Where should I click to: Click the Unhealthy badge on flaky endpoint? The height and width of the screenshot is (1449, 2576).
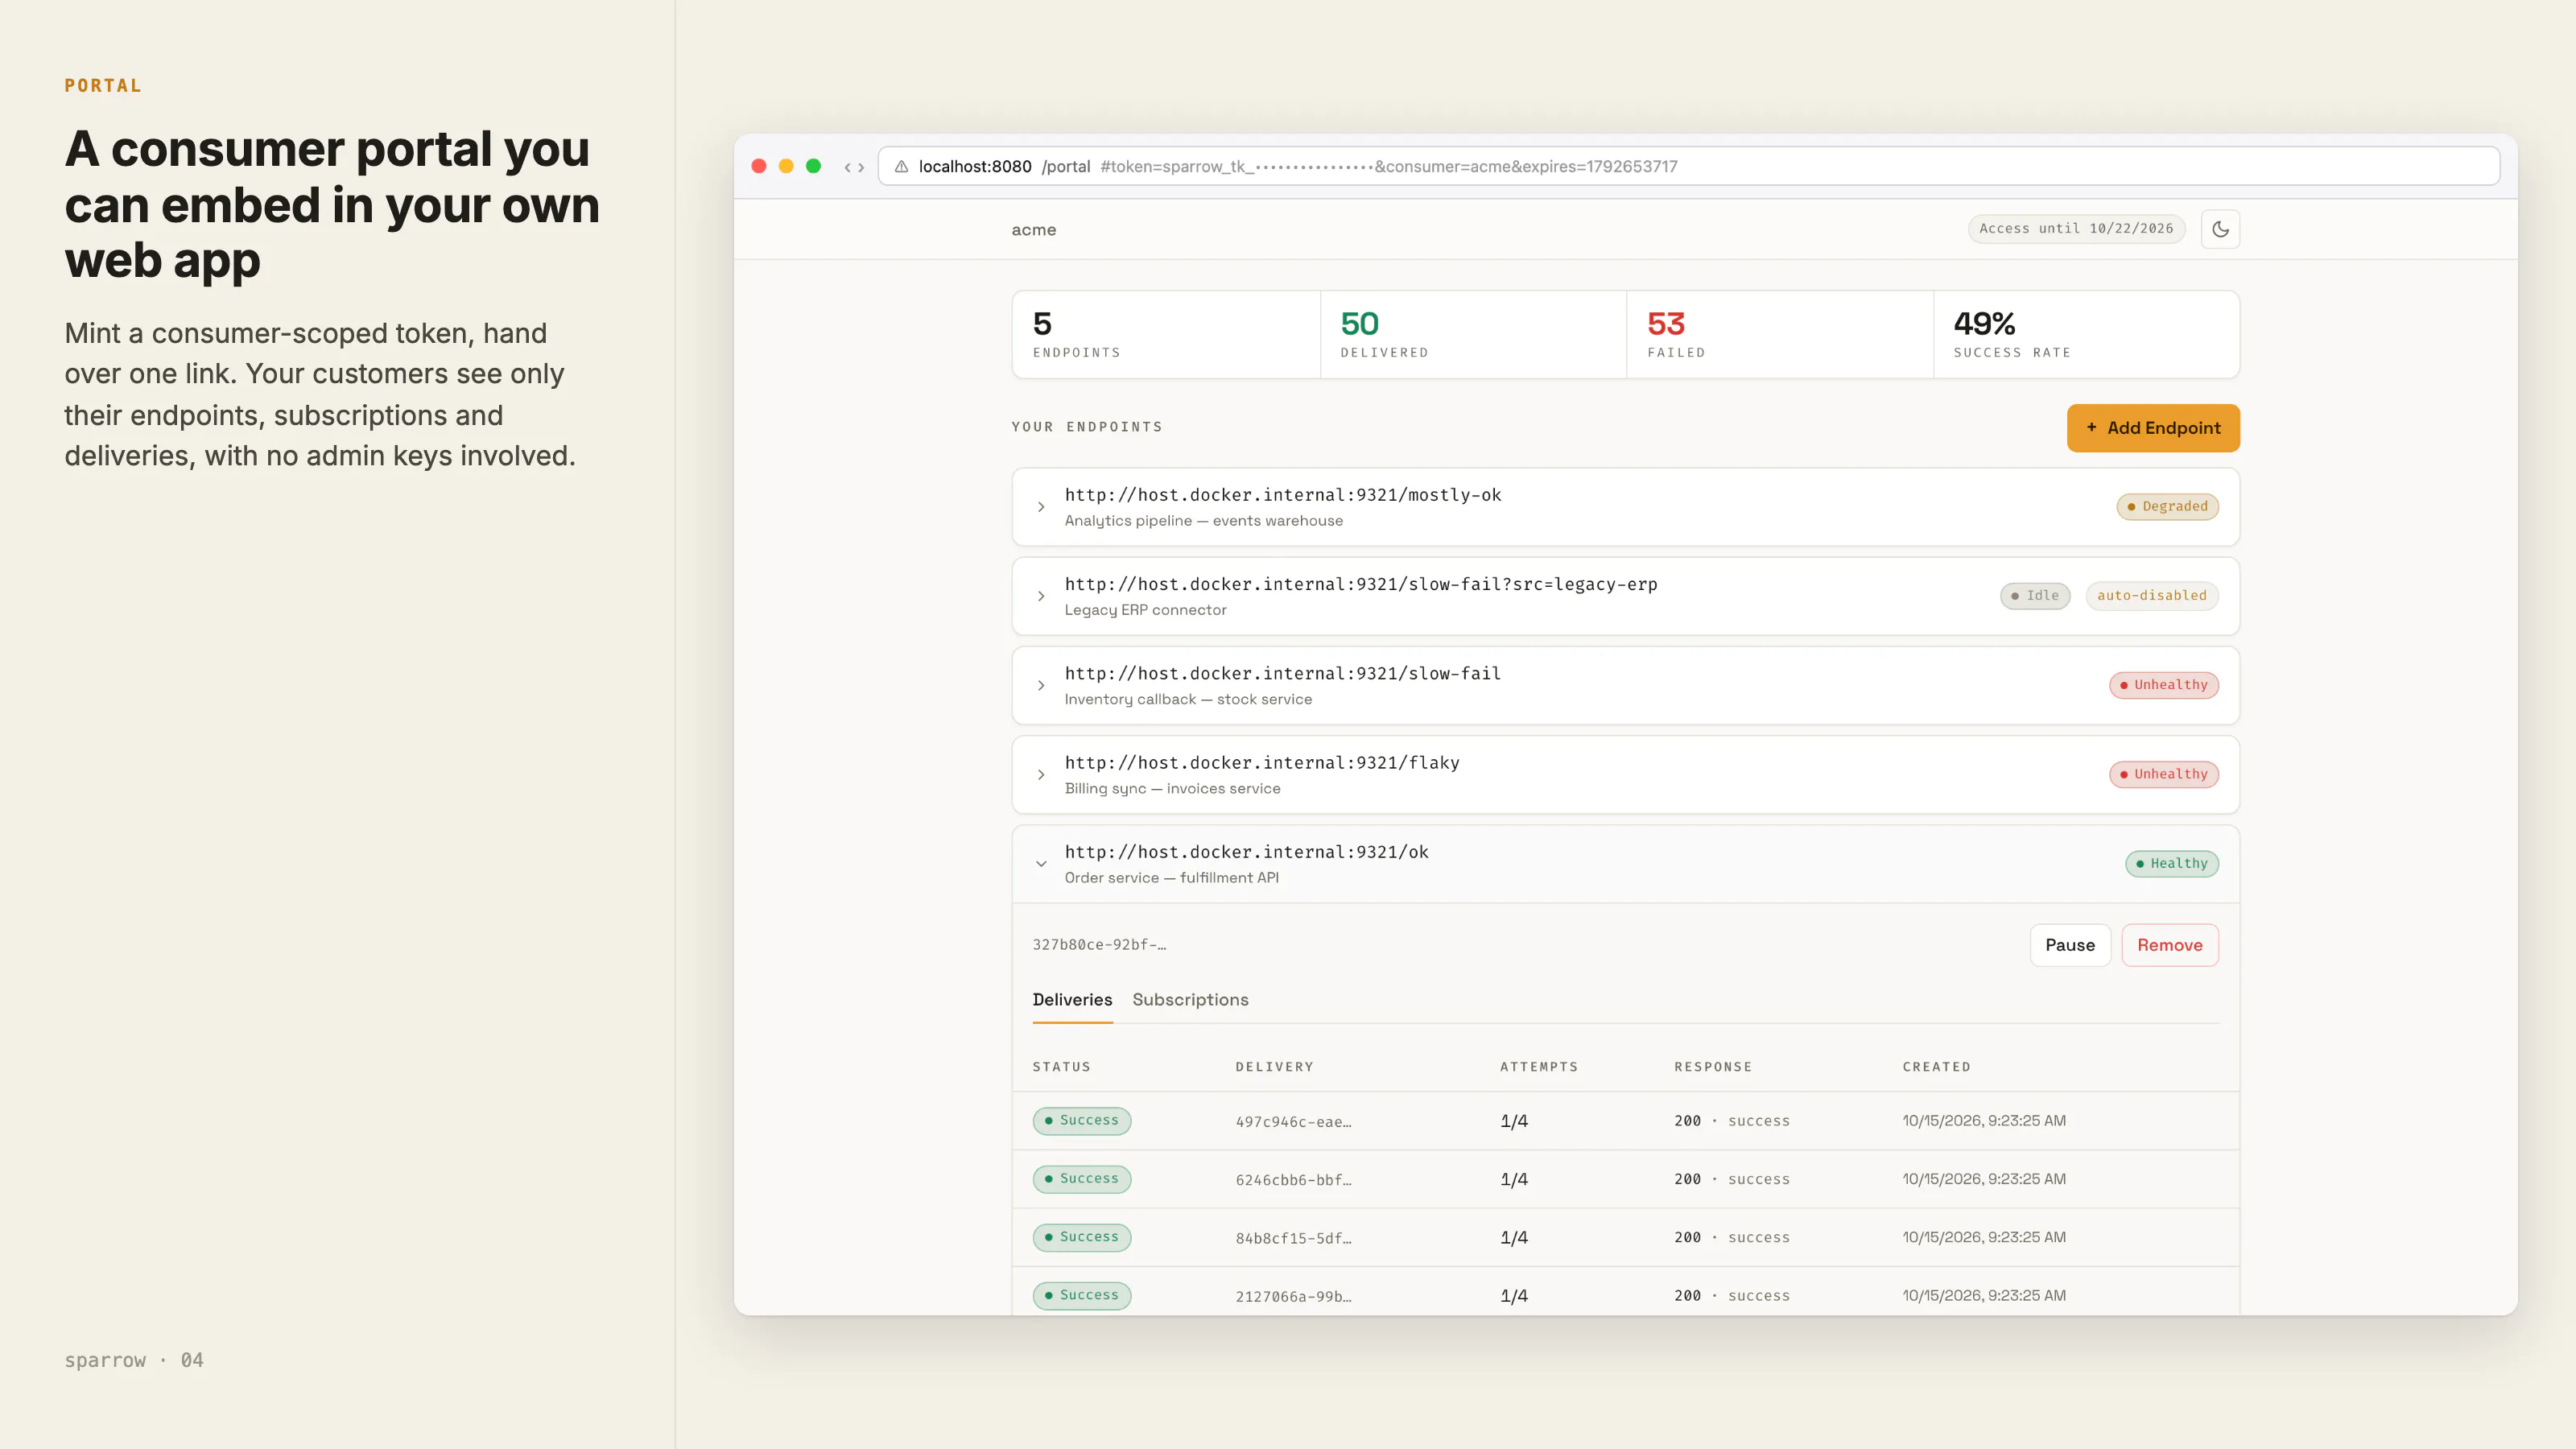pyautogui.click(x=2164, y=774)
